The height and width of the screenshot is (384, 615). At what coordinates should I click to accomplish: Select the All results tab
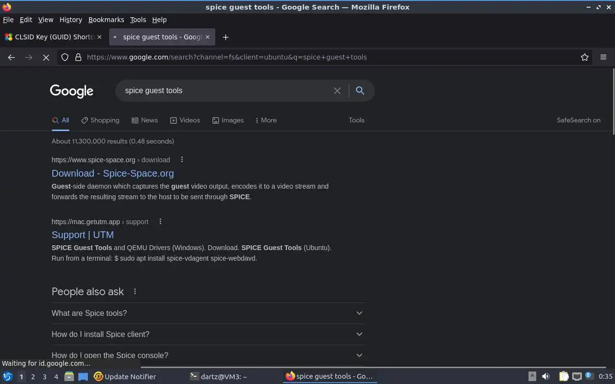coord(61,120)
